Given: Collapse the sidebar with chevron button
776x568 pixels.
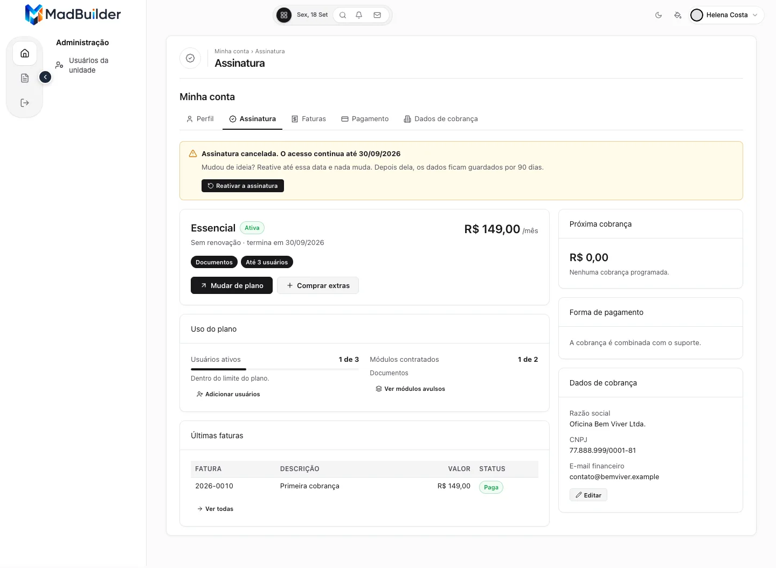Looking at the screenshot, I should pos(45,78).
